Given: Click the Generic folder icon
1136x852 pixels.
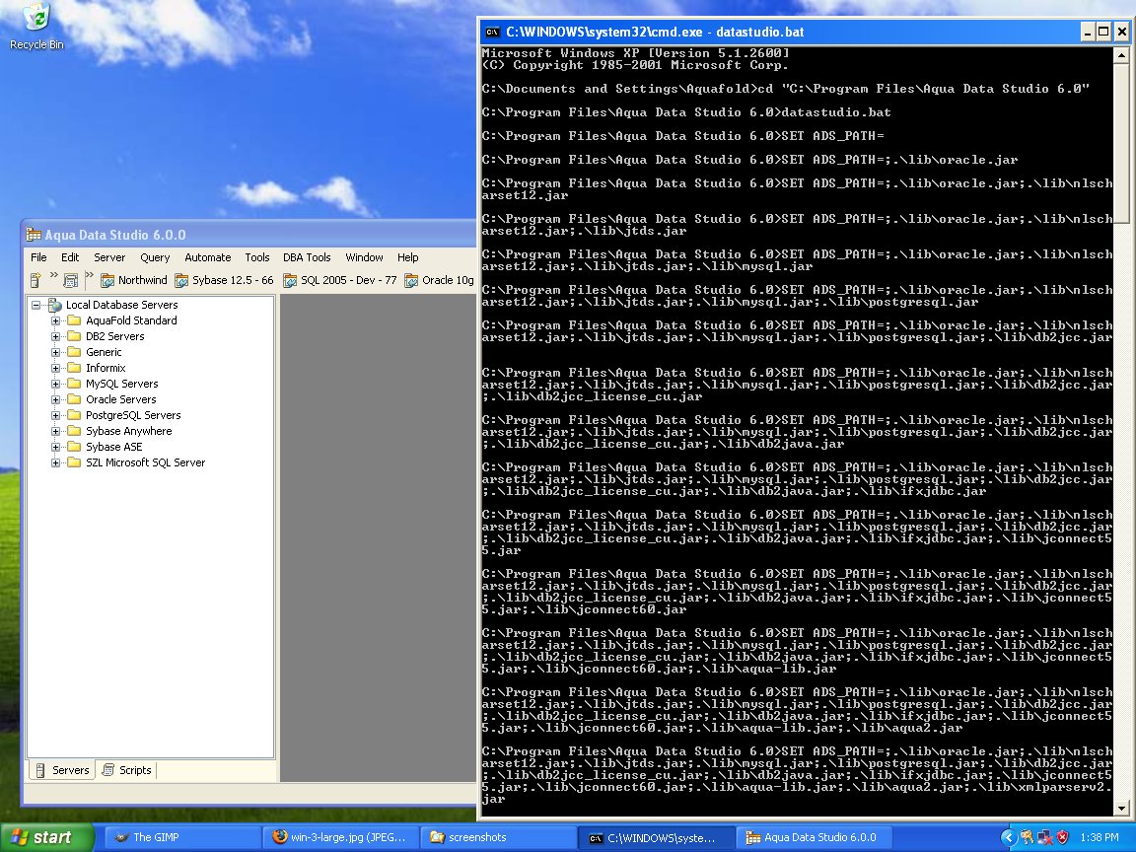Looking at the screenshot, I should point(74,352).
